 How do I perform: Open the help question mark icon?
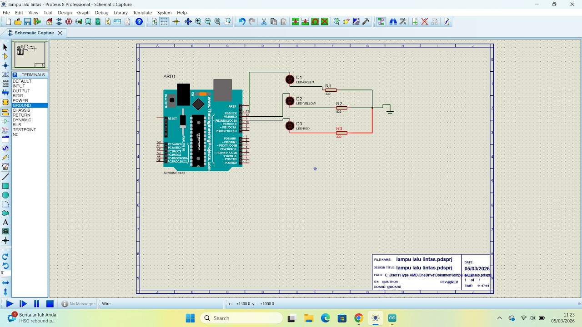coord(139,21)
